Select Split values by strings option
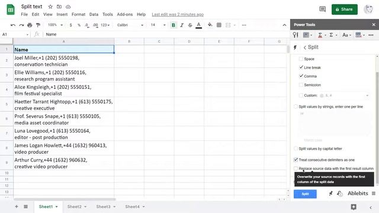Image resolution: width=379 pixels, height=213 pixels. [296, 106]
